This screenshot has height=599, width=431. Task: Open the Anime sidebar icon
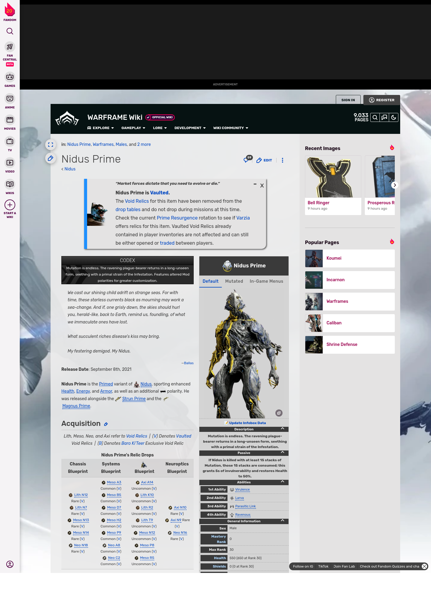tap(10, 99)
